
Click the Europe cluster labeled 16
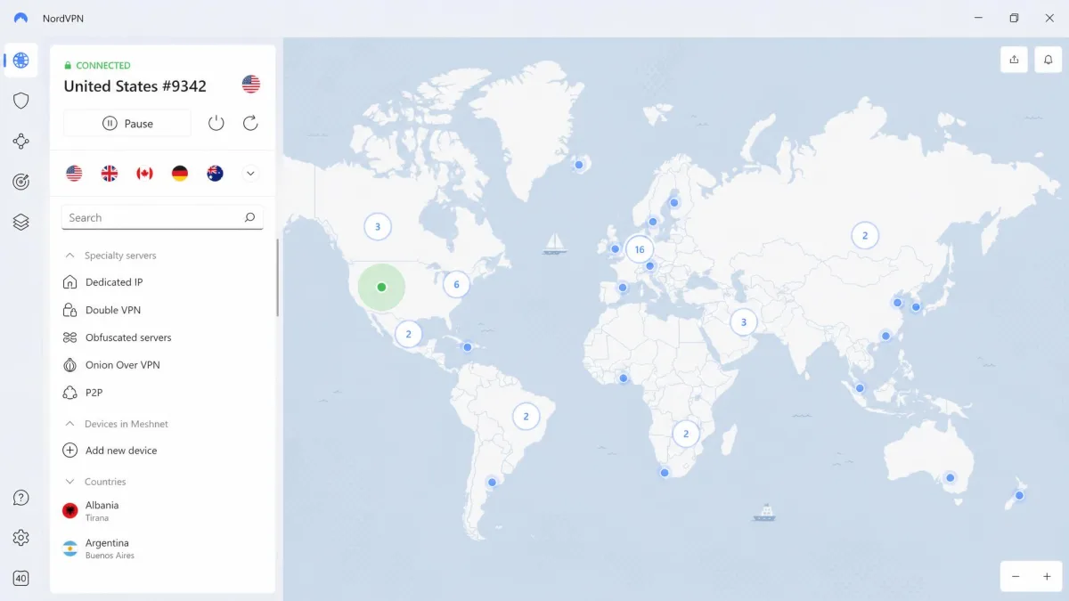(x=640, y=249)
